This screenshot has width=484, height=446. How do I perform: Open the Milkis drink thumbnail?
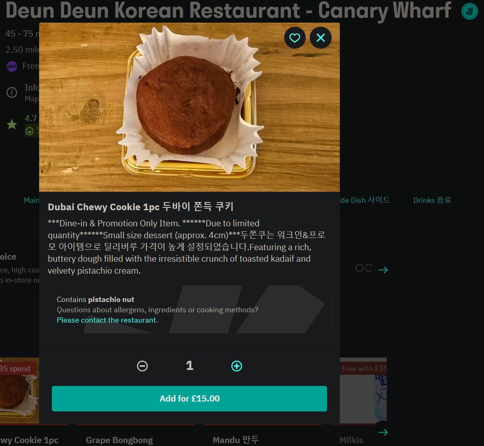(363, 390)
